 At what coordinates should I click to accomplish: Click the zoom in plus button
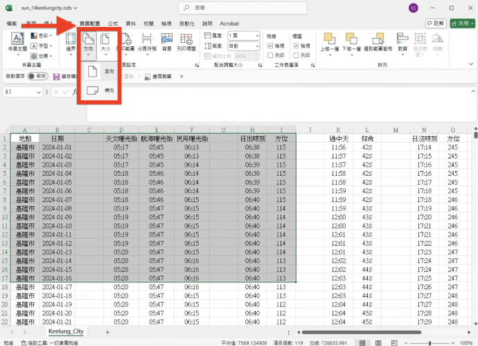point(453,343)
